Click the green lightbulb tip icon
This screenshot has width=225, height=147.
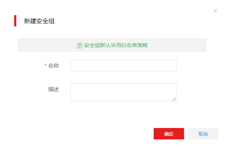[80, 46]
